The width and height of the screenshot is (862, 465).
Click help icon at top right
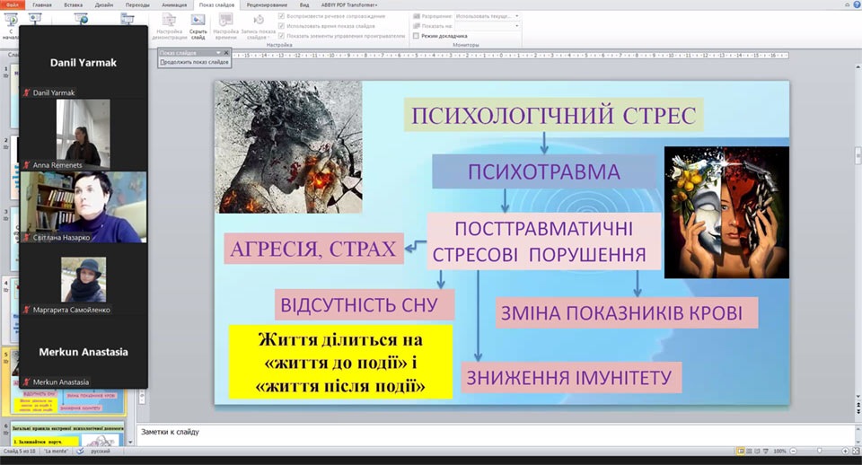pyautogui.click(x=857, y=4)
